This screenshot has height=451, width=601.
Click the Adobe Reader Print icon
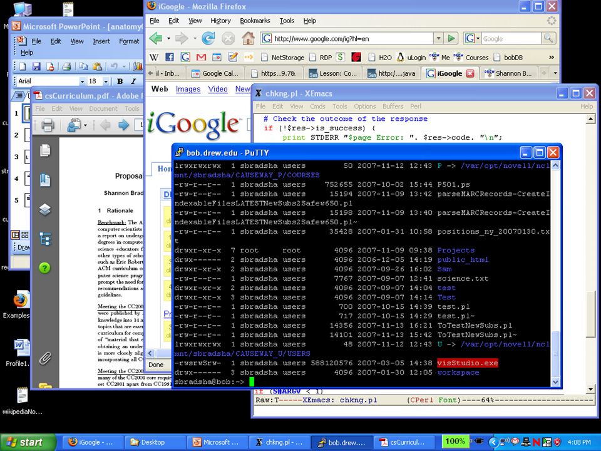click(x=48, y=125)
